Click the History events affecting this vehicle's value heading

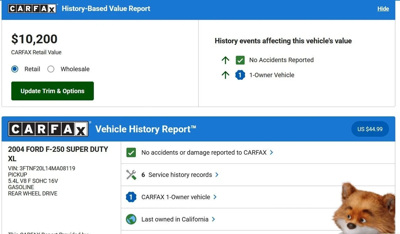283,41
